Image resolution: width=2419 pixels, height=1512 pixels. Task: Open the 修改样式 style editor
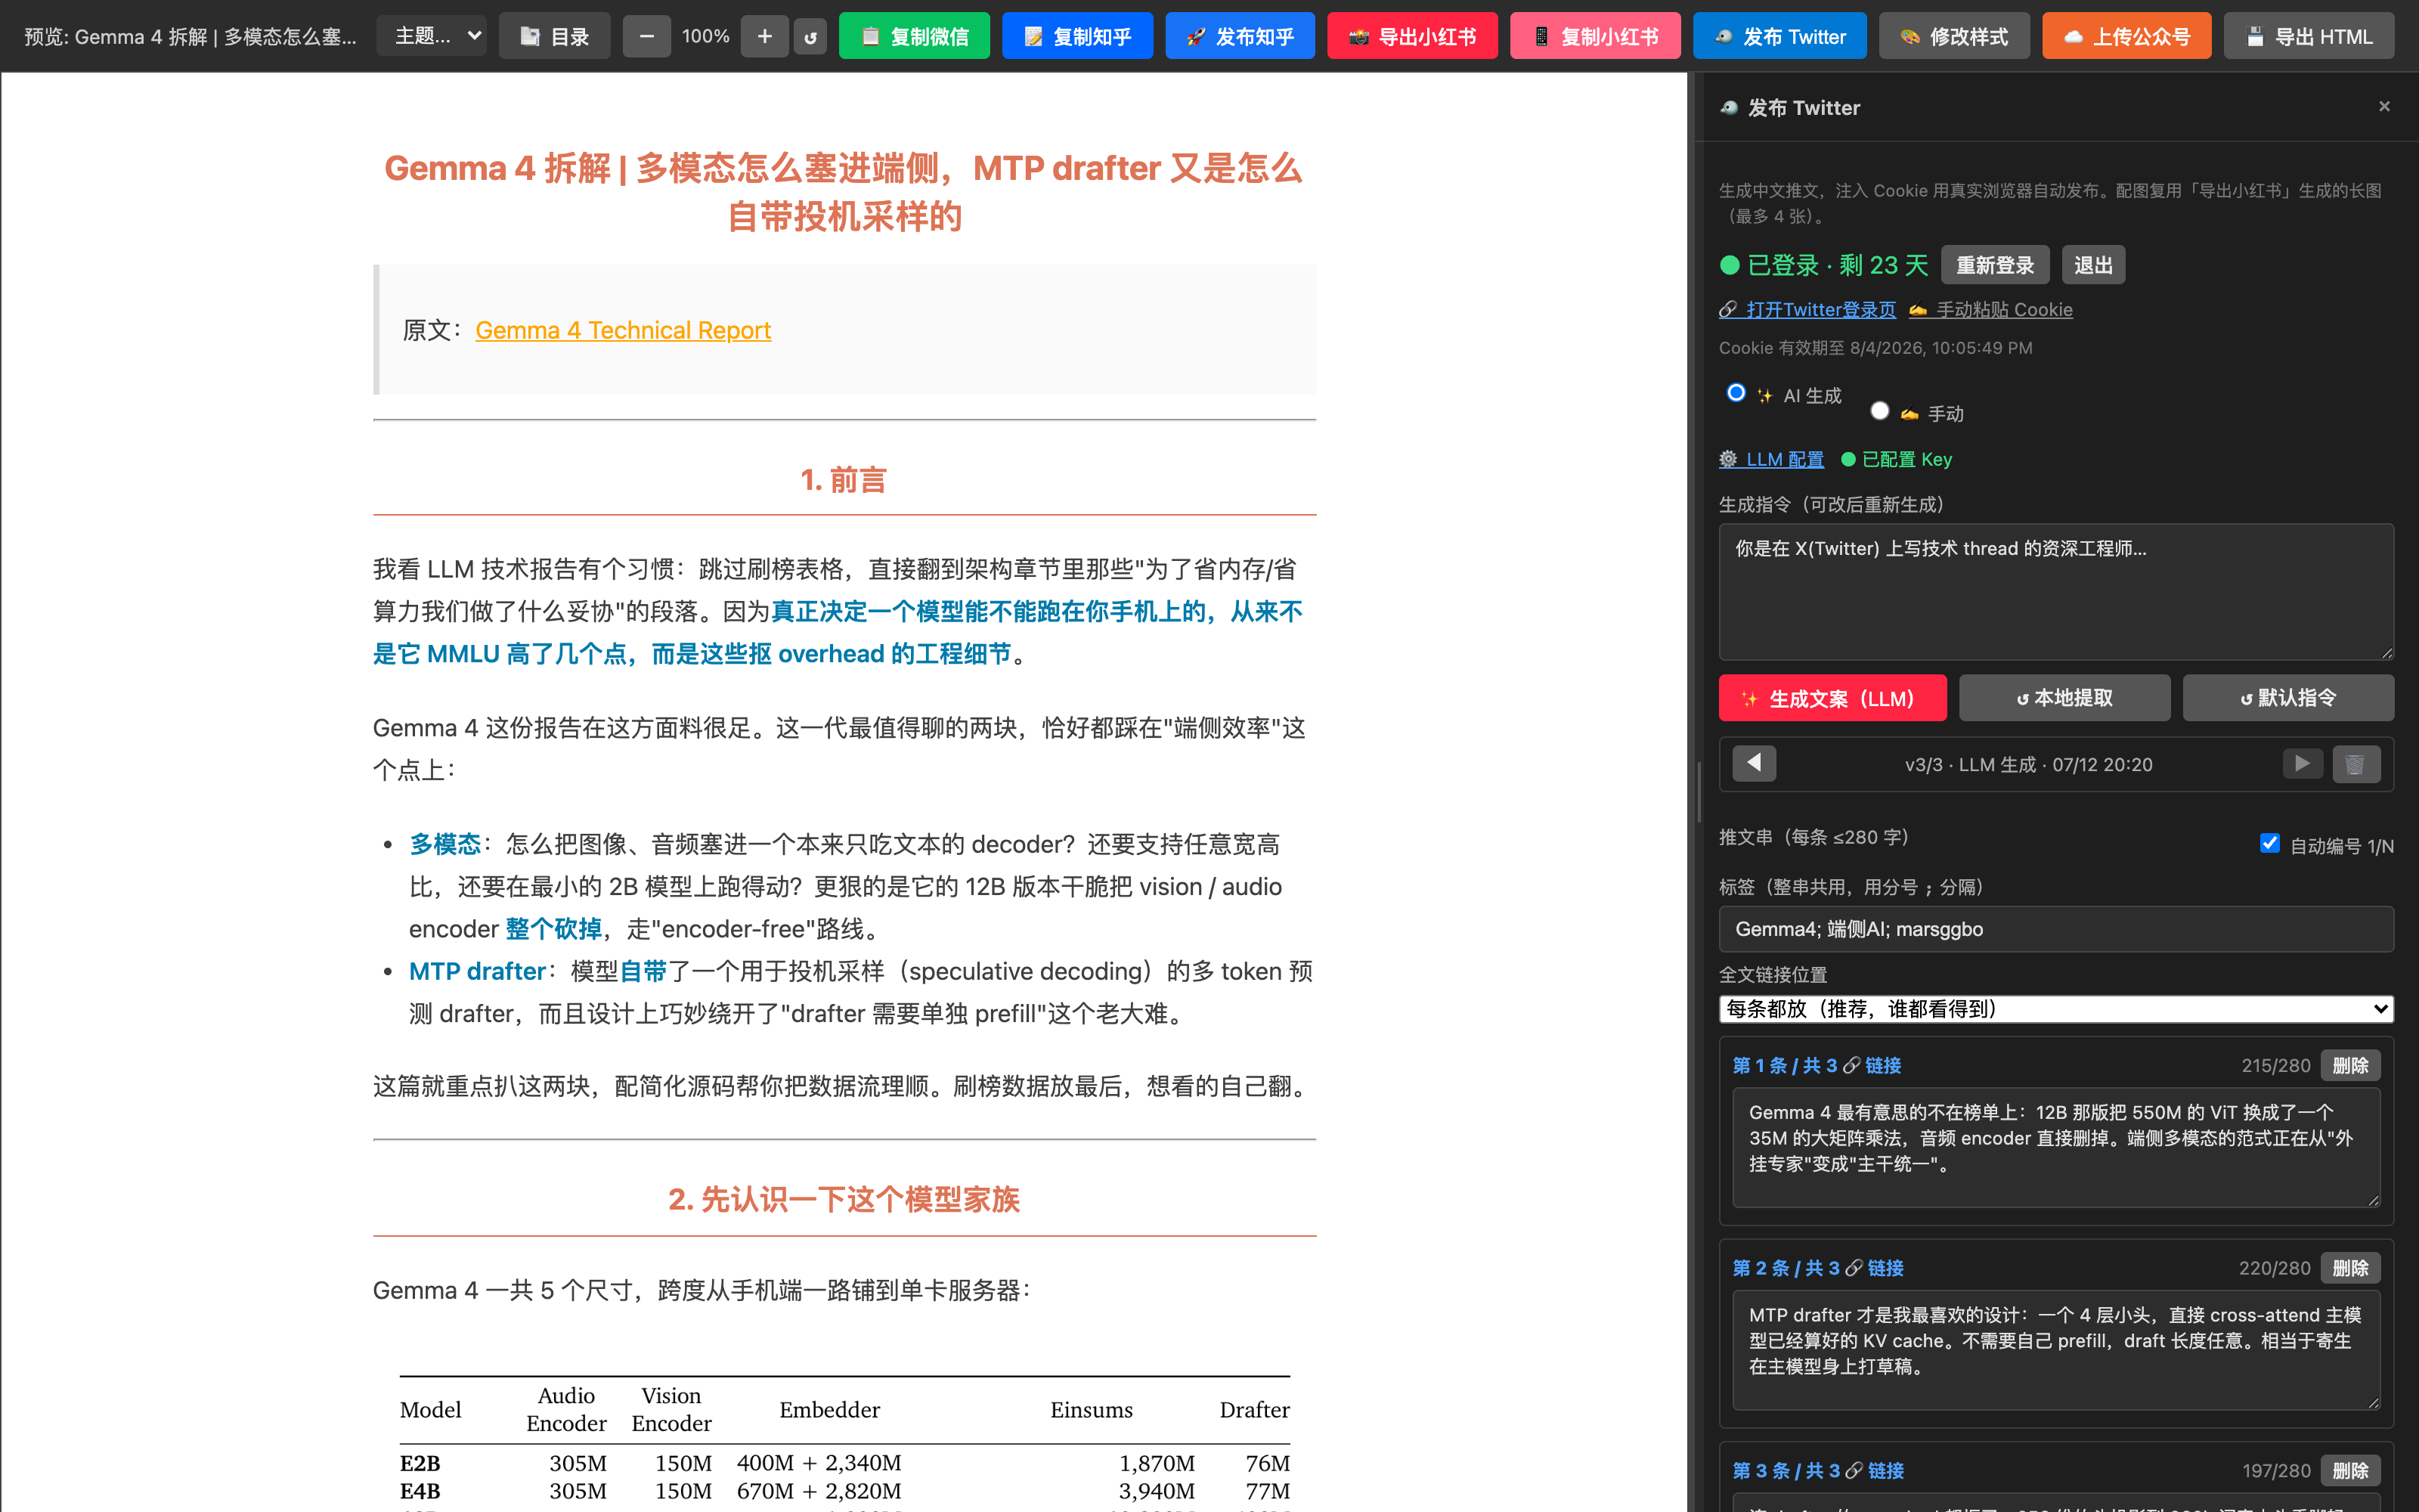(1954, 37)
